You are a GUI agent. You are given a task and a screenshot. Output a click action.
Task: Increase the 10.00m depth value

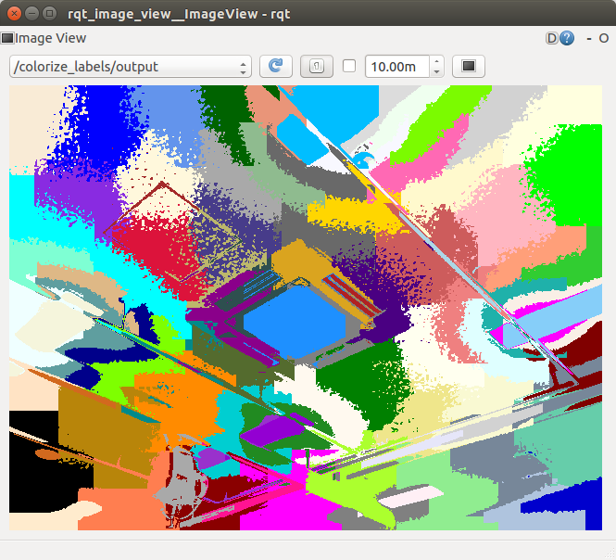pos(437,62)
